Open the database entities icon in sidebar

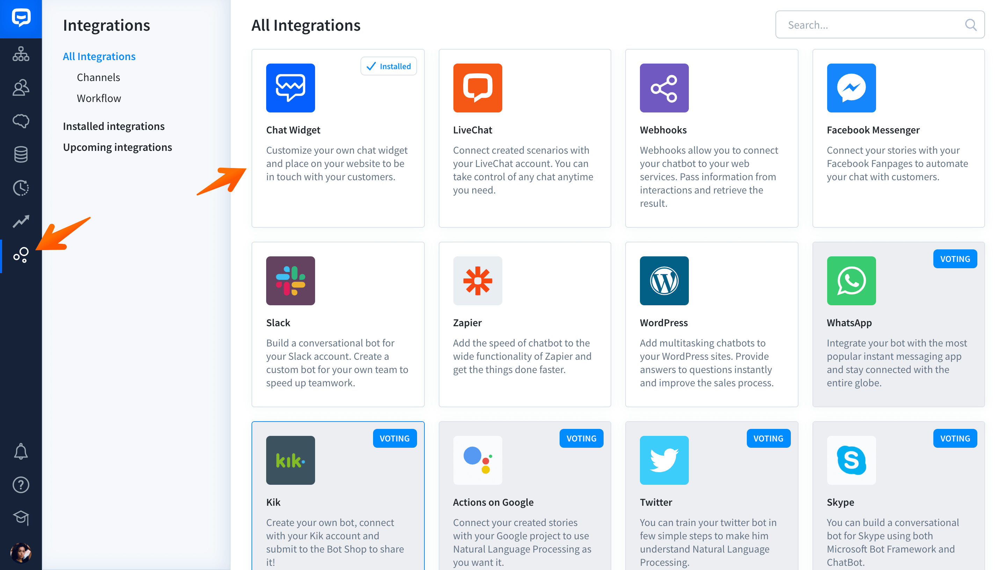[21, 154]
